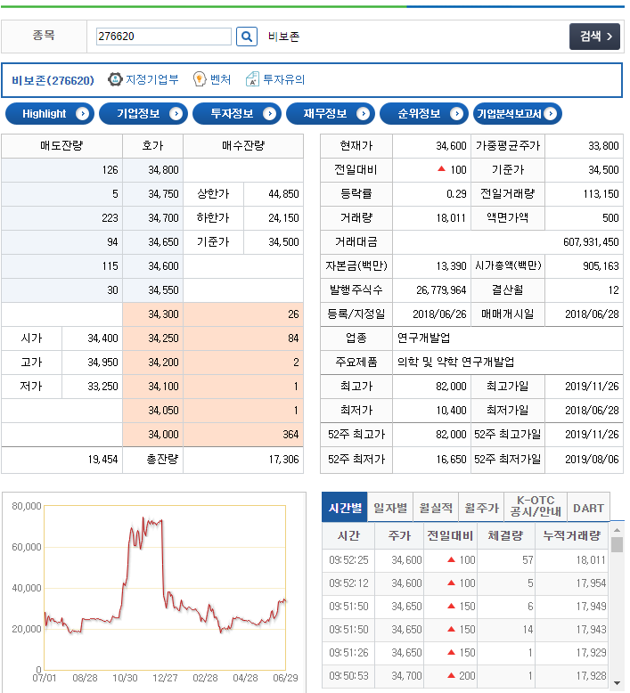Click the 벤처 link text
Viewport: 630px width, 693px height.
pos(220,79)
